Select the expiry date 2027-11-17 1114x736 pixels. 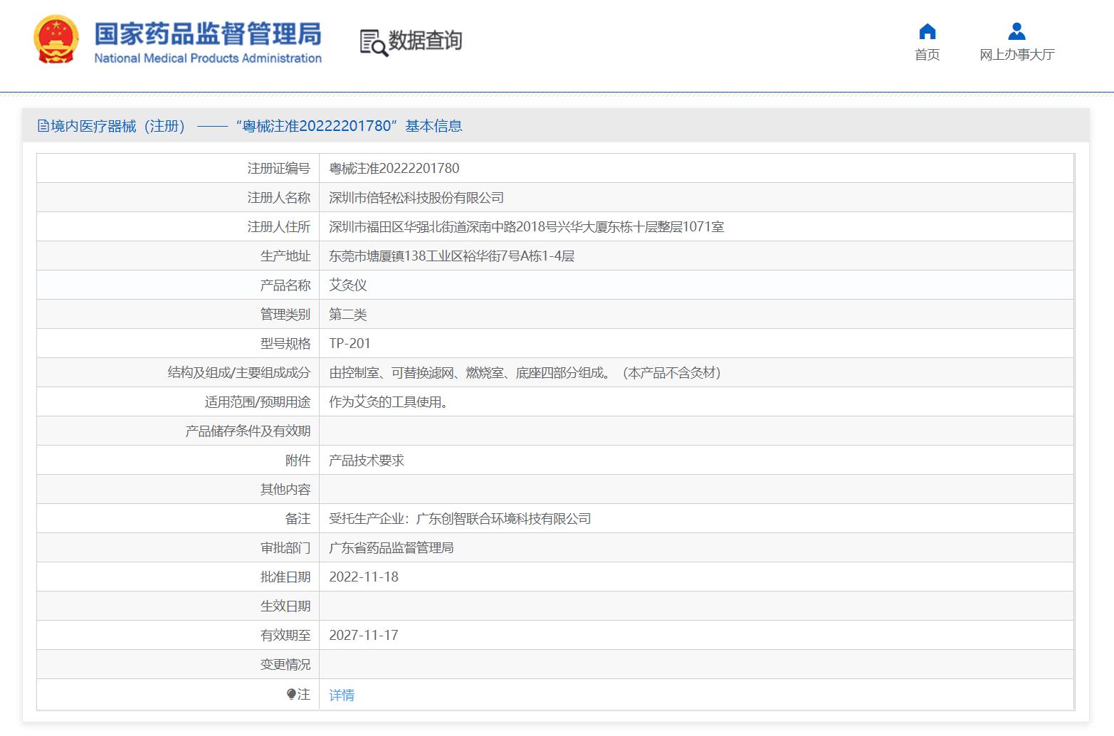pos(364,636)
